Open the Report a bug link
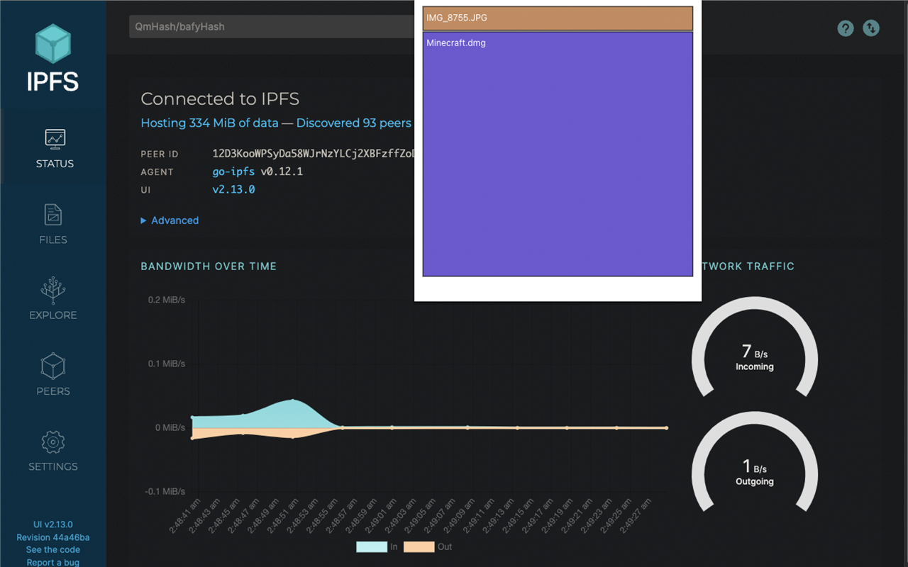This screenshot has width=908, height=567. 52,561
